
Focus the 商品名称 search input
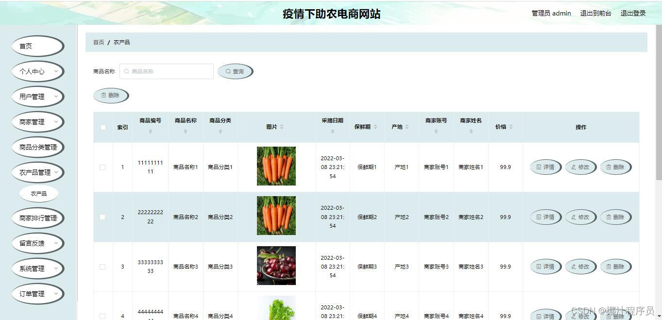(167, 71)
